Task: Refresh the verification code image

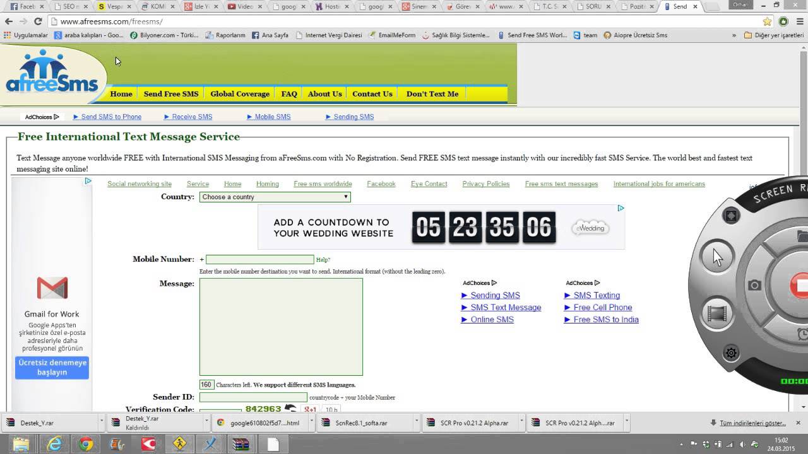Action: pos(290,410)
